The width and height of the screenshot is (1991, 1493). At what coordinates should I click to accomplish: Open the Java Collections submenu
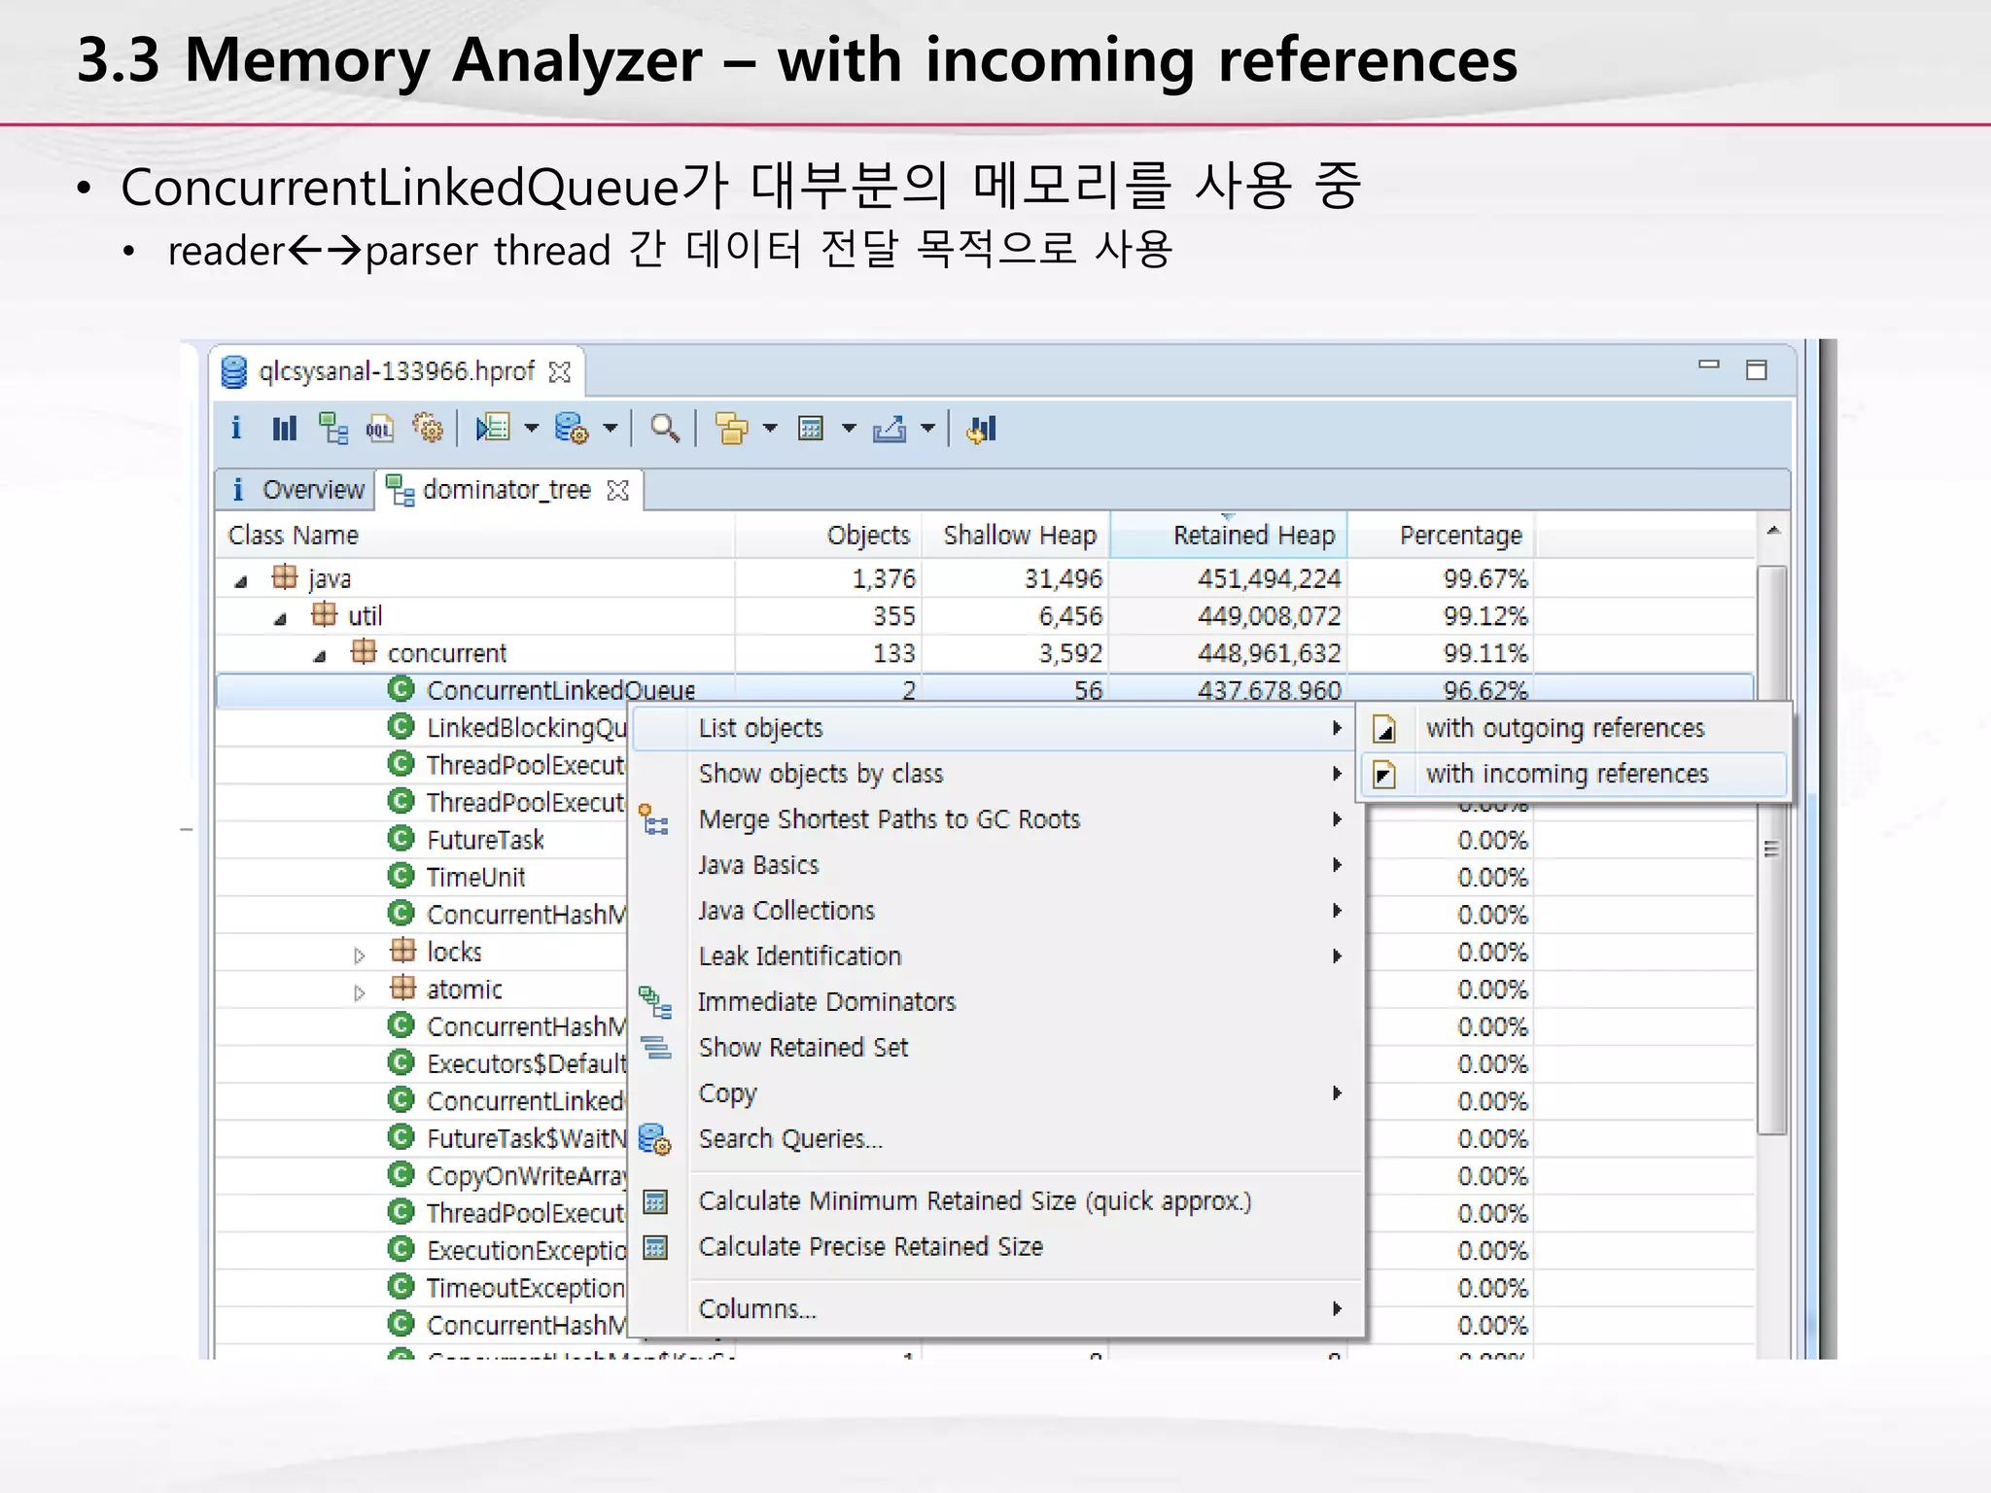point(995,911)
